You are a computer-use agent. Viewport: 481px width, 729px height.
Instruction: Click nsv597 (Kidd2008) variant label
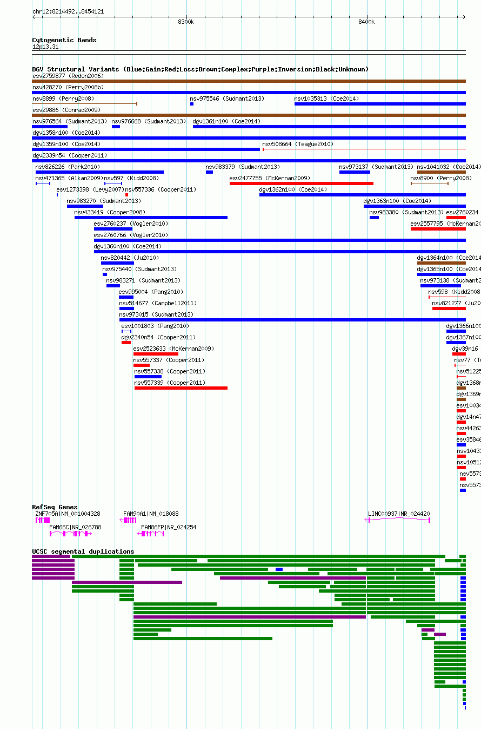point(131,178)
